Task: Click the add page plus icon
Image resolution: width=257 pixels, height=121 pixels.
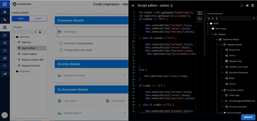Action: pos(15,32)
